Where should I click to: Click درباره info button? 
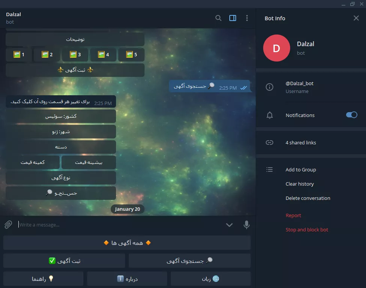[x=127, y=279]
